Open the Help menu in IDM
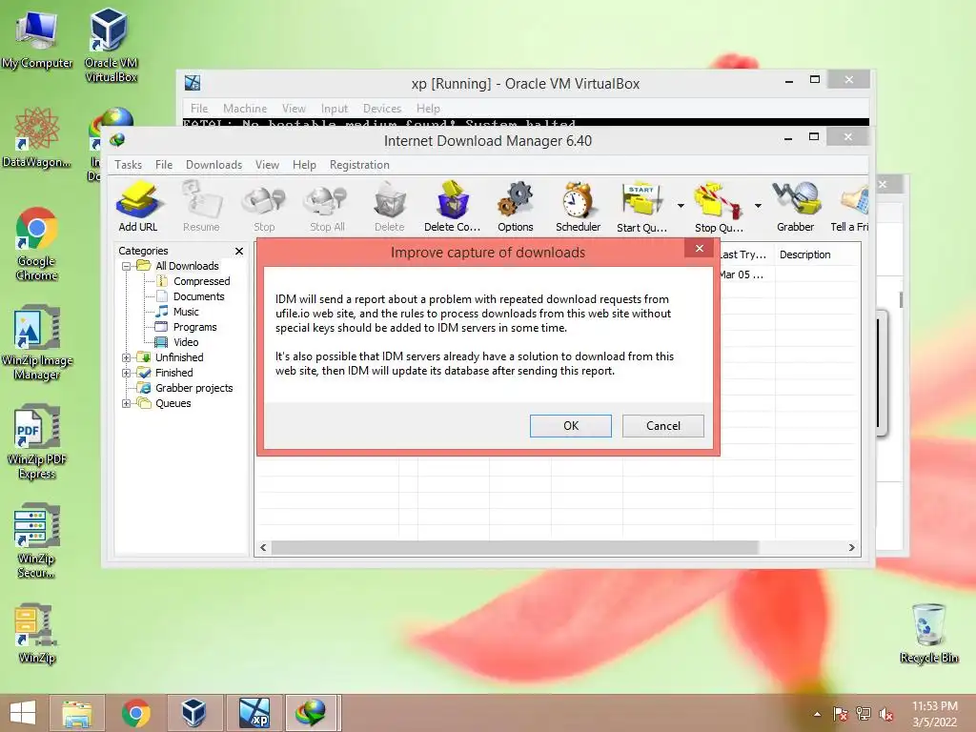 (304, 165)
